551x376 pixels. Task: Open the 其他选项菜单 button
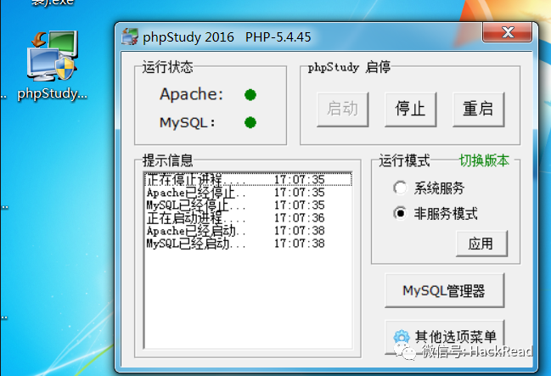(445, 337)
